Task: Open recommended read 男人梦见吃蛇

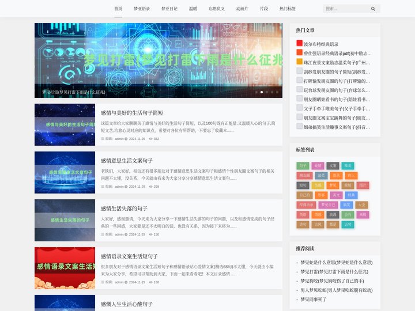Action: (x=337, y=290)
